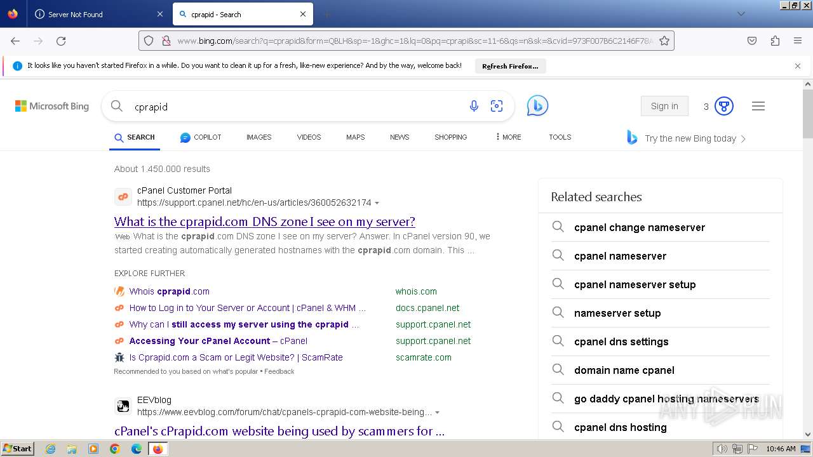
Task: Open 'How to Log in to Your Server' link
Action: (248, 308)
